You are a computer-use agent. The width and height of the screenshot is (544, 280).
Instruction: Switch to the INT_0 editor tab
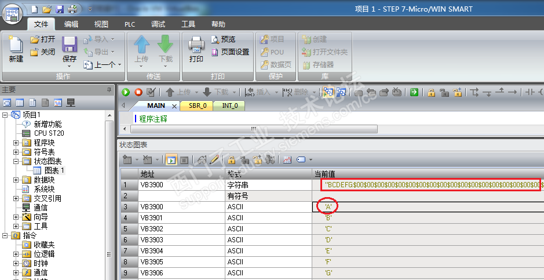(x=229, y=106)
